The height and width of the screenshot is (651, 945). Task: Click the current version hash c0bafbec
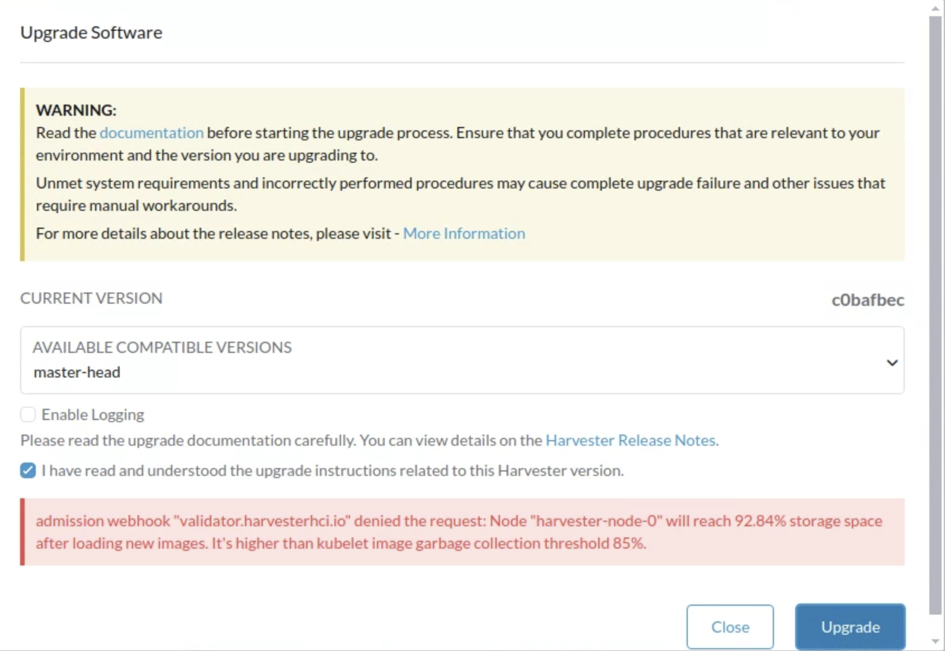coord(867,300)
